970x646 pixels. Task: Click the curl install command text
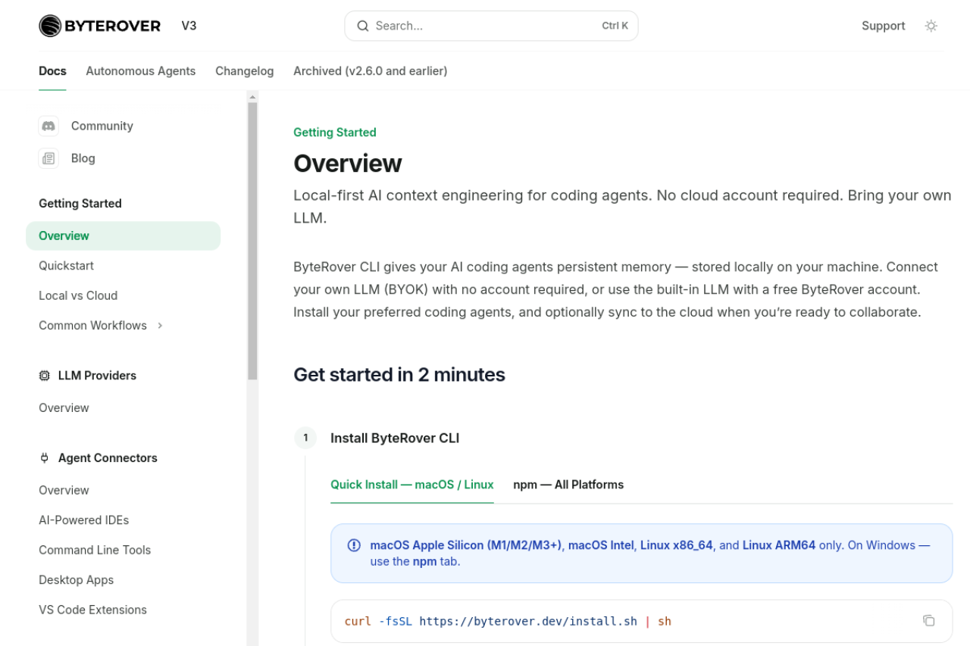508,622
